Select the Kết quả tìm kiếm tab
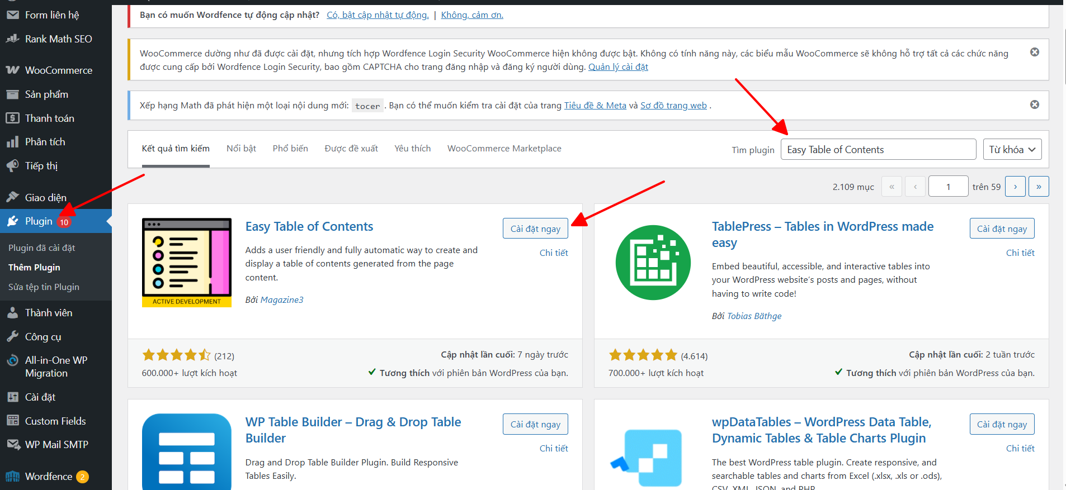 [x=176, y=149]
